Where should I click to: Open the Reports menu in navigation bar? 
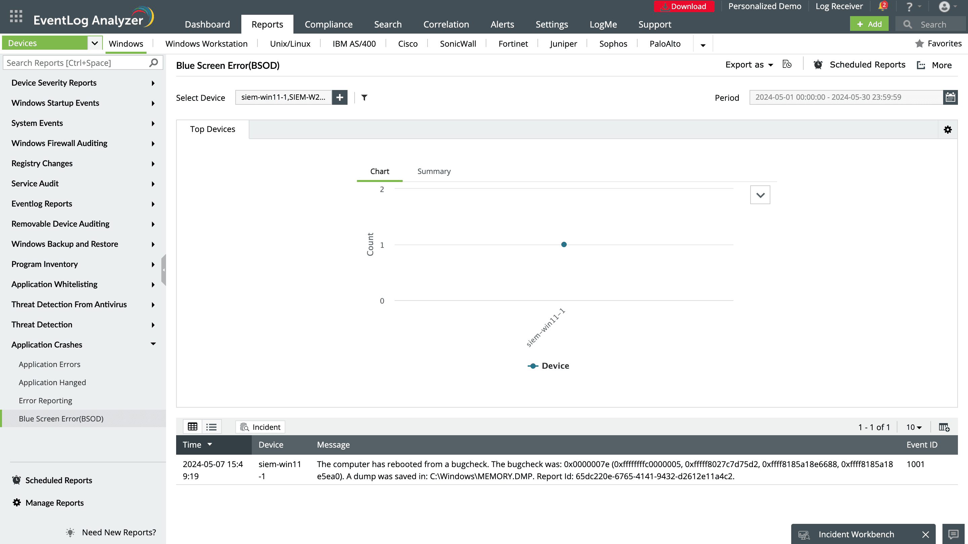(267, 24)
